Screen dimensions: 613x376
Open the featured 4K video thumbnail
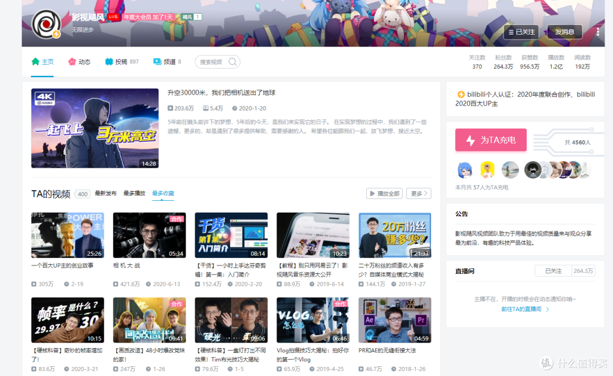click(x=95, y=128)
